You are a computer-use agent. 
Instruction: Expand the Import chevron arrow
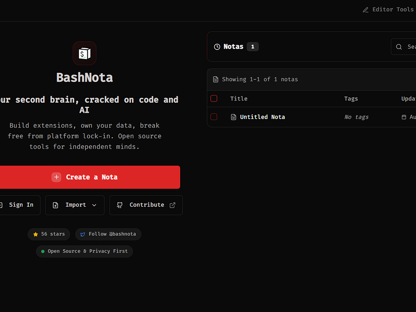pyautogui.click(x=94, y=205)
